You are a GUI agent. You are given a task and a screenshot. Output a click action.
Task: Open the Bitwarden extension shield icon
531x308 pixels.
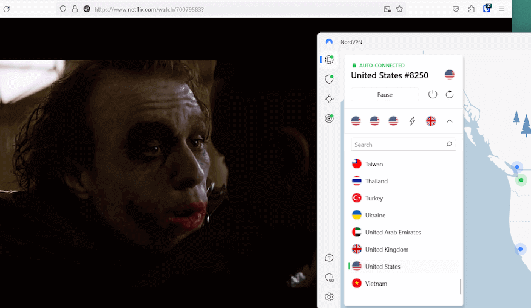(x=487, y=8)
